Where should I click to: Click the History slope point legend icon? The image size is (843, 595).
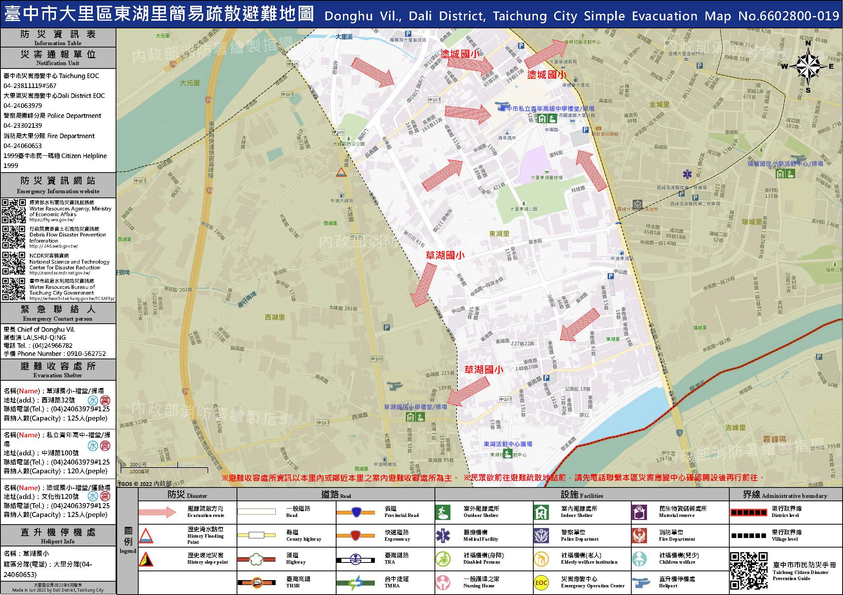click(146, 559)
